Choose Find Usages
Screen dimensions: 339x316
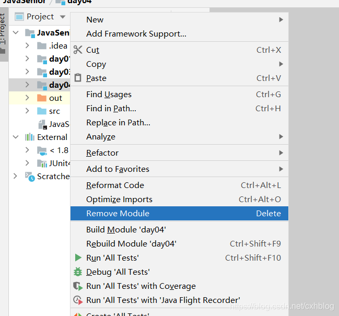click(x=179, y=95)
